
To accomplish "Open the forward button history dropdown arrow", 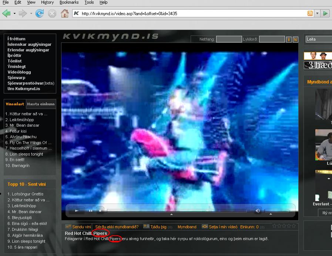I will 31,14.
